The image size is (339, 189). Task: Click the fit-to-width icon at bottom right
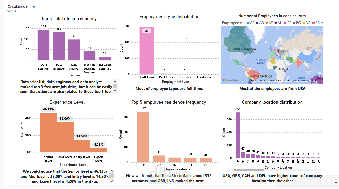(323, 181)
